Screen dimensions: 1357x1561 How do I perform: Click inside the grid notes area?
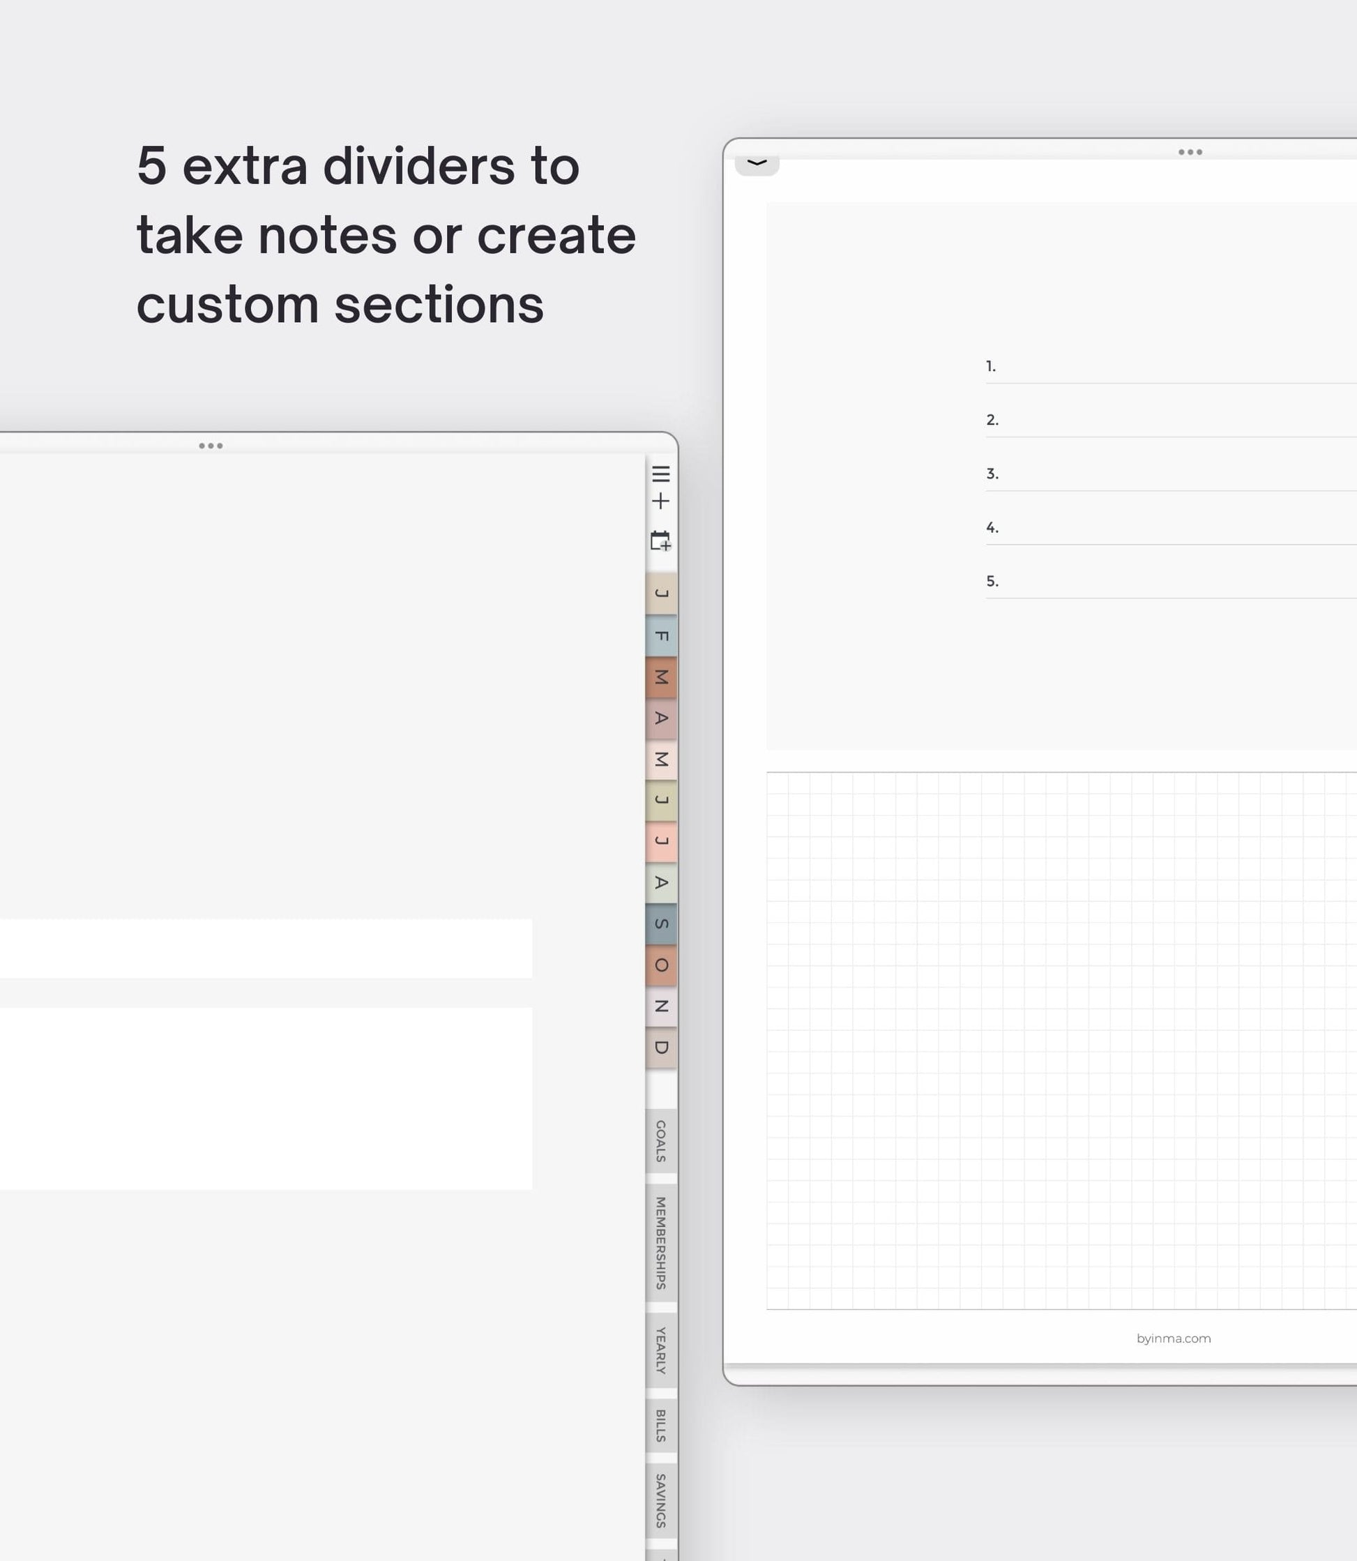[1060, 1040]
